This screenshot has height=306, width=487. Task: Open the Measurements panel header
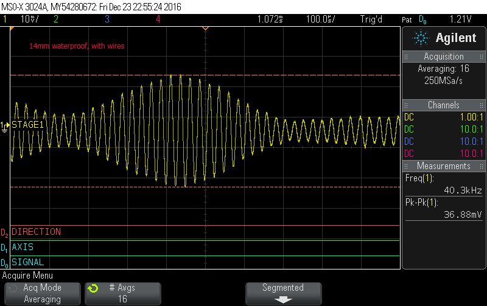[x=444, y=166]
